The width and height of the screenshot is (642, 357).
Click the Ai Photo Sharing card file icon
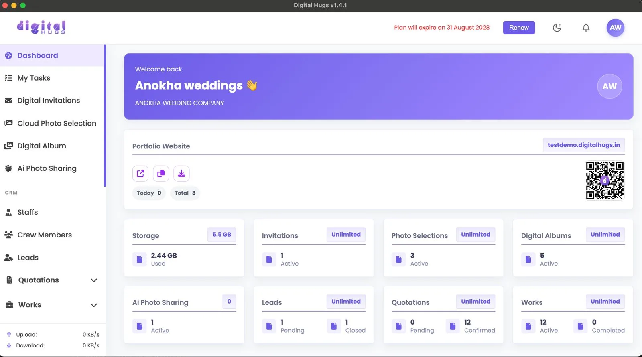click(x=140, y=326)
